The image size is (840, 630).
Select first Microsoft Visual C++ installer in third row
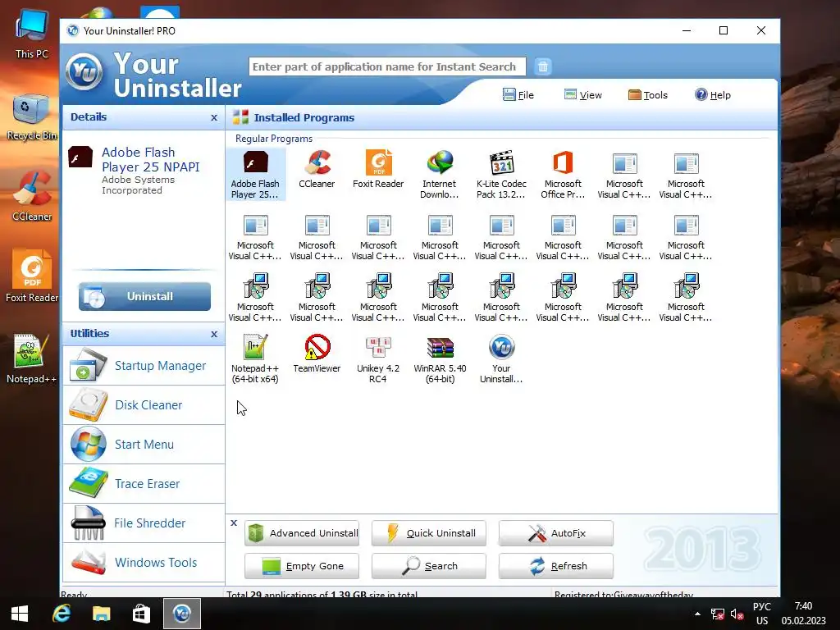click(x=255, y=298)
